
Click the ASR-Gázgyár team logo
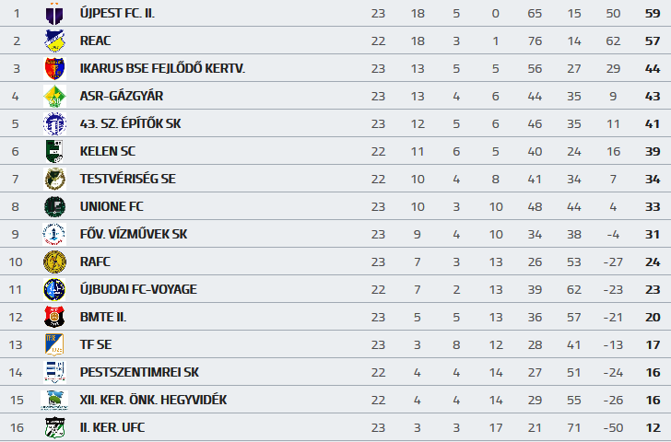point(55,96)
